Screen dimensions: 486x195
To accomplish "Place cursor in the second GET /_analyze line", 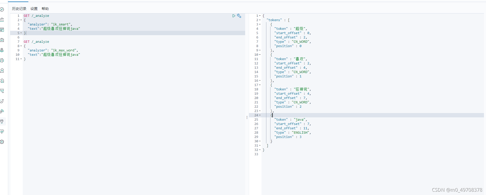I will tap(36, 42).
